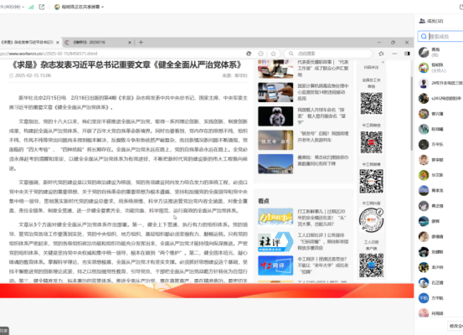The image size is (463, 335).
Task: Expand the meeting duration dropdown arrow
Action: click(23, 7)
